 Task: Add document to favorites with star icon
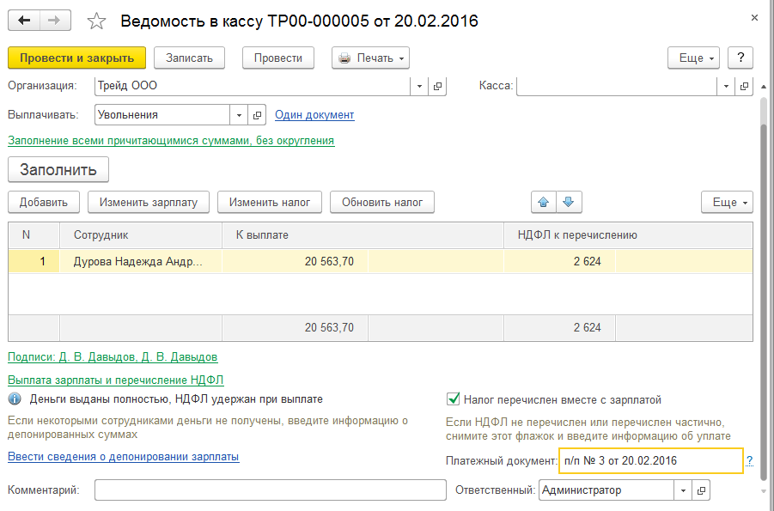[97, 21]
